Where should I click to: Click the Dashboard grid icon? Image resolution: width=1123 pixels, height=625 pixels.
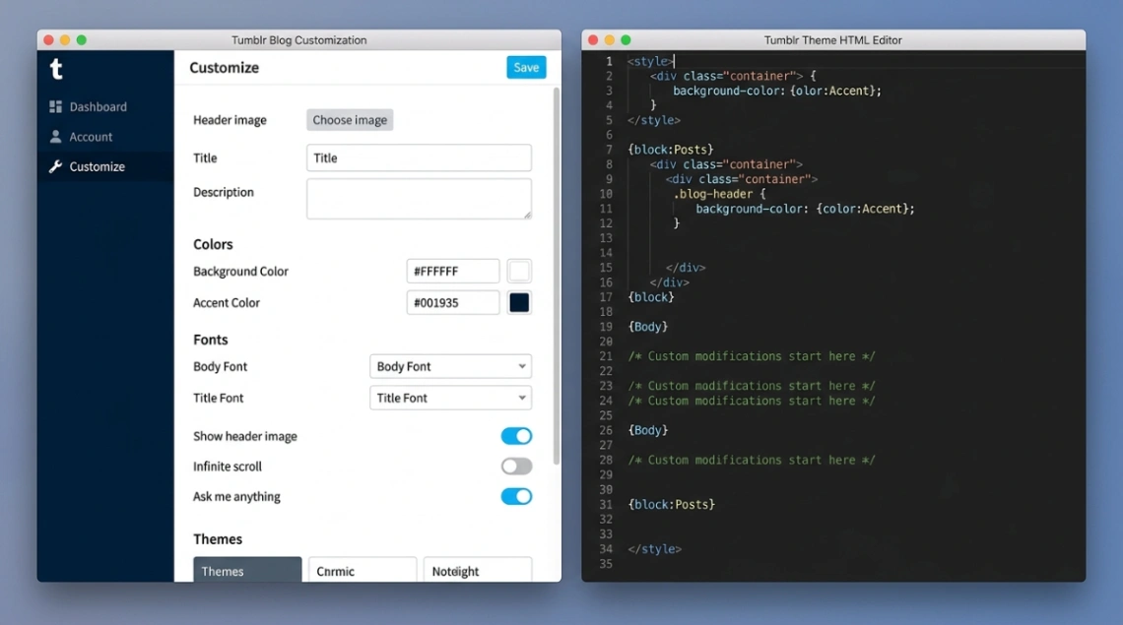coord(55,106)
